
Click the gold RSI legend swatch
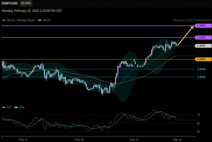(4, 108)
